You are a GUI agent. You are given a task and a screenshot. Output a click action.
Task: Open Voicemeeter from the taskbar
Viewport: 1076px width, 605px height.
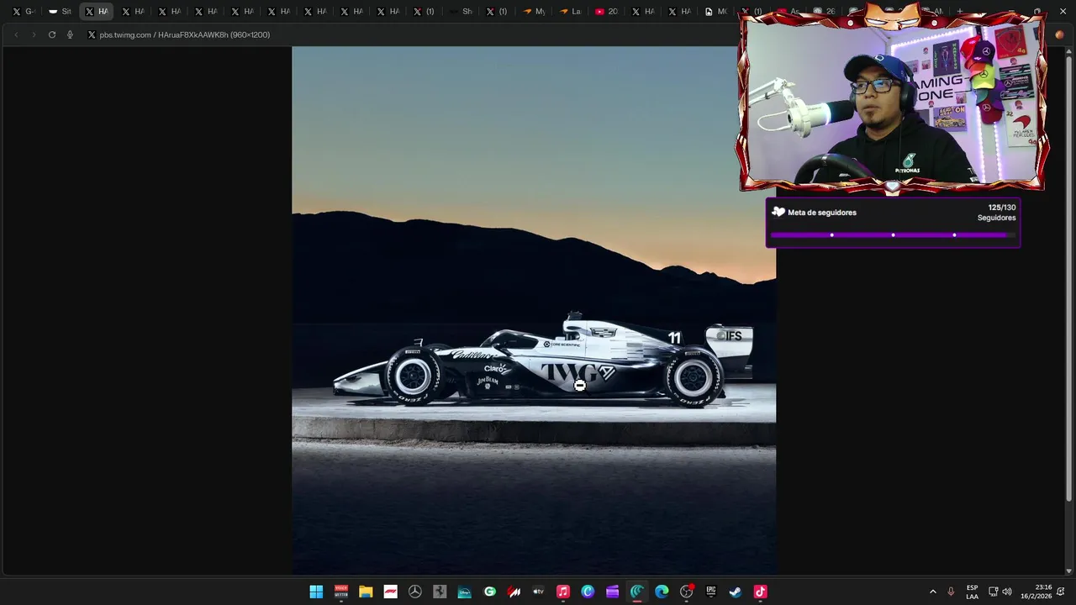341,592
